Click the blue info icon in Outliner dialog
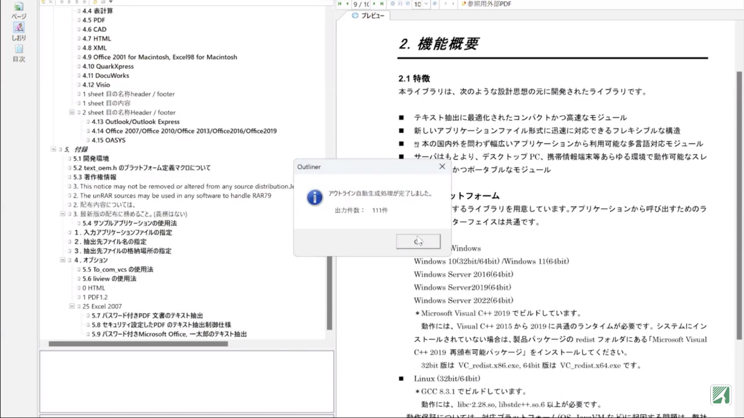 pyautogui.click(x=314, y=197)
